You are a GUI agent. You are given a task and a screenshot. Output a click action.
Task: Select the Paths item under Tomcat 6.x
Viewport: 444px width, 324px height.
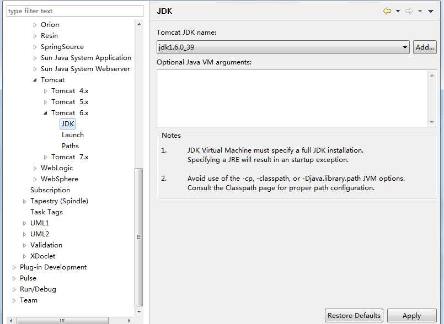(70, 146)
